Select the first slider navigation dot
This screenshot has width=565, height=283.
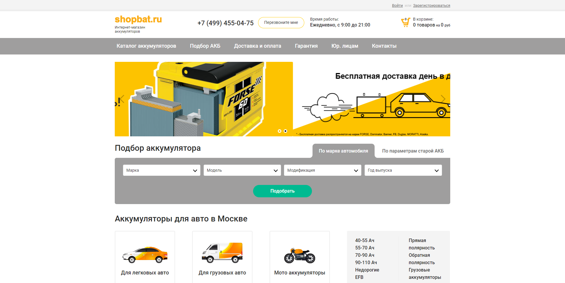[x=280, y=131]
